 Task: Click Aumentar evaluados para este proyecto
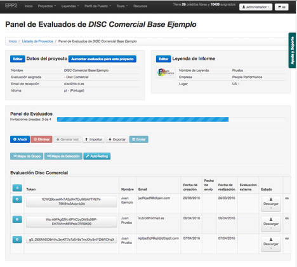click(102, 59)
